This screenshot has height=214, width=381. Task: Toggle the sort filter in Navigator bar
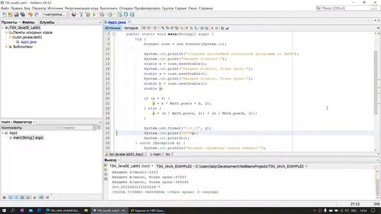click(x=41, y=197)
